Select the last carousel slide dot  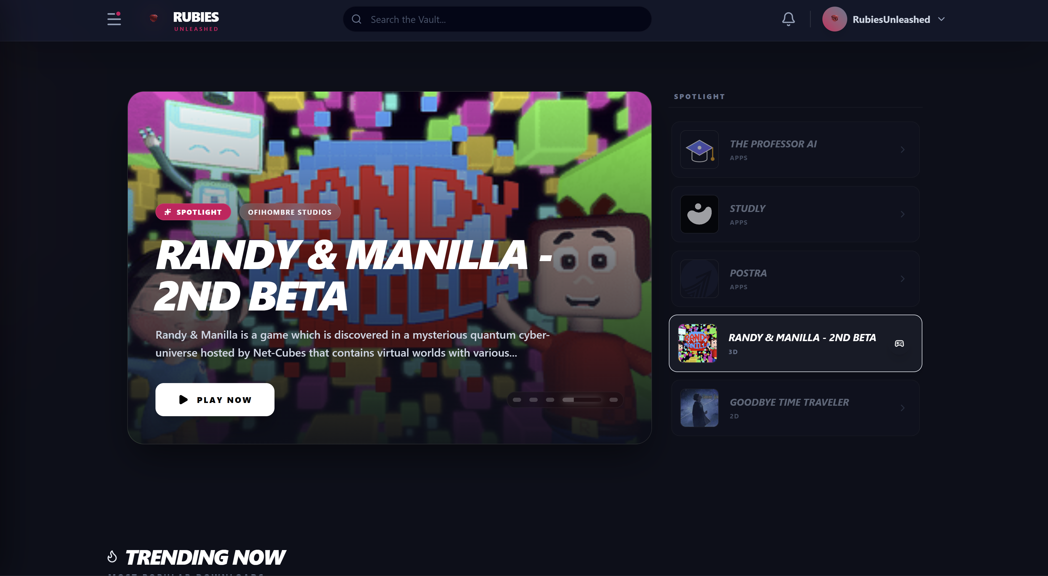tap(614, 400)
